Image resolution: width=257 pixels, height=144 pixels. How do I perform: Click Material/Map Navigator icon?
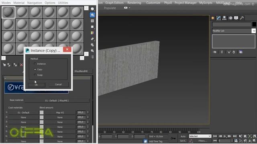point(92,57)
